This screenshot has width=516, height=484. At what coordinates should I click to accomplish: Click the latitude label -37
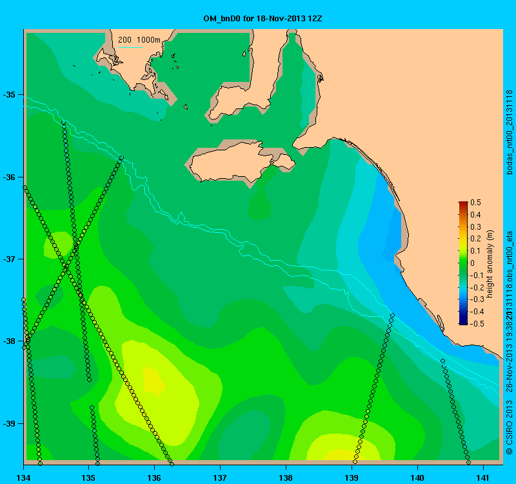(9, 259)
